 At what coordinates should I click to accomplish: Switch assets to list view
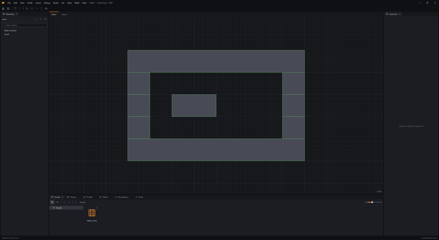click(x=57, y=202)
